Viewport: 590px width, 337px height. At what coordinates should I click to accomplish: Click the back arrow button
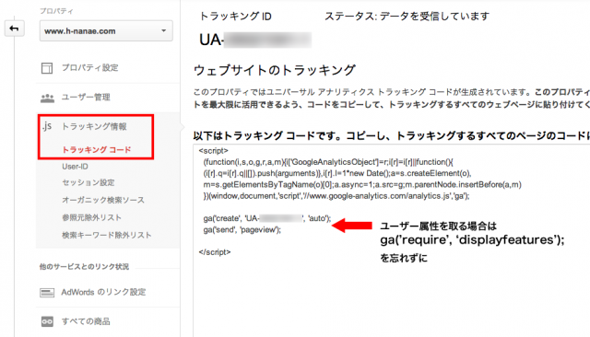coord(15,29)
